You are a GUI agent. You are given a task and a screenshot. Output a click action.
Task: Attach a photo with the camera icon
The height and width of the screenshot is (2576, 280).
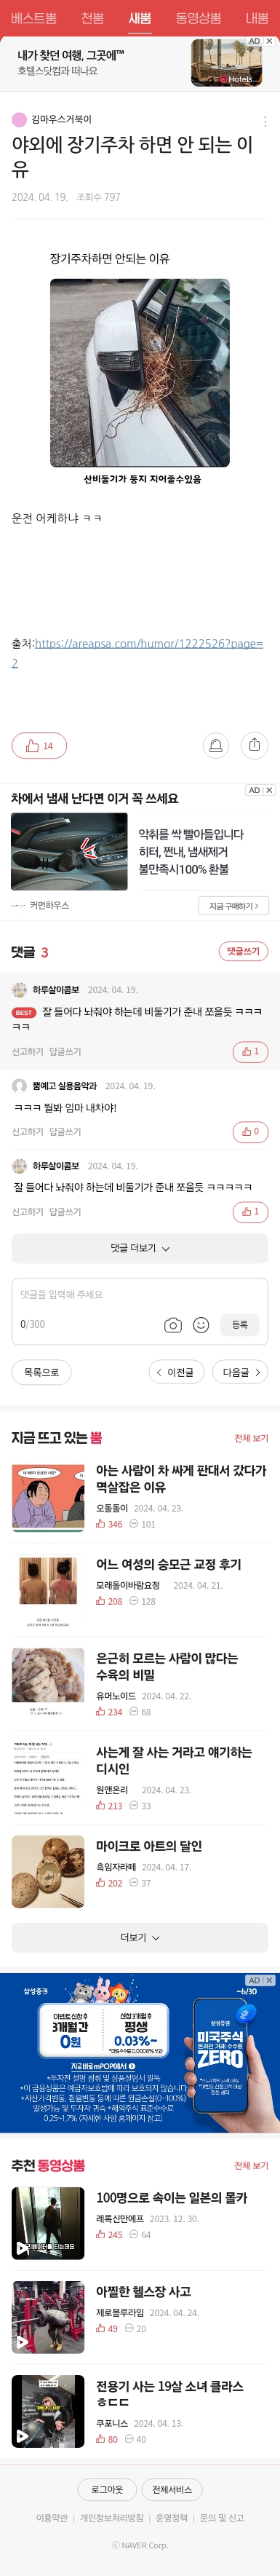click(173, 1324)
